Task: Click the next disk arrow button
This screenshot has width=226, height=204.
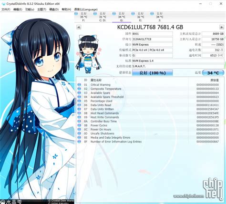Action: [x=222, y=27]
